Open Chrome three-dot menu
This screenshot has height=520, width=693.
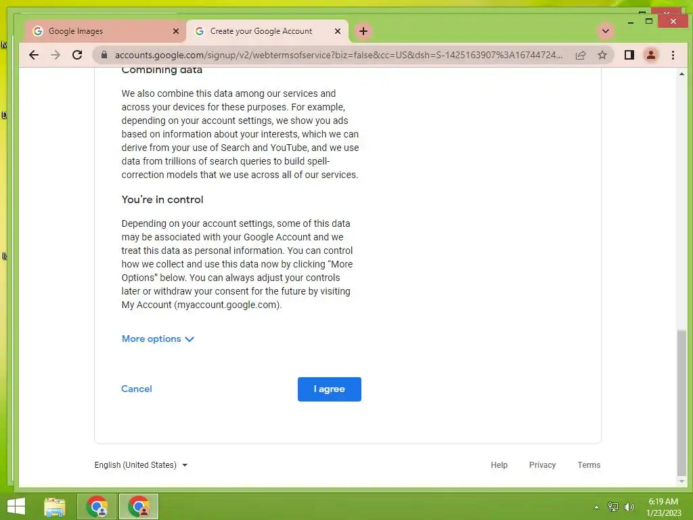coord(673,55)
